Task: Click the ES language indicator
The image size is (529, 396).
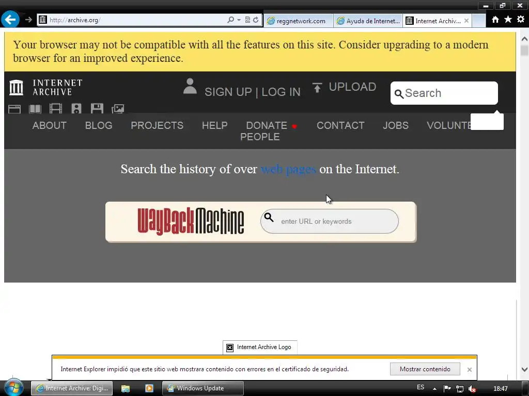Action: 421,387
